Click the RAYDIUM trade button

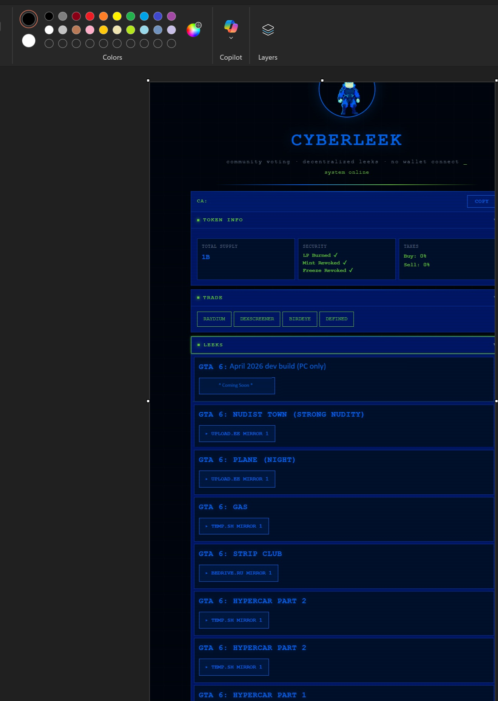click(x=214, y=319)
